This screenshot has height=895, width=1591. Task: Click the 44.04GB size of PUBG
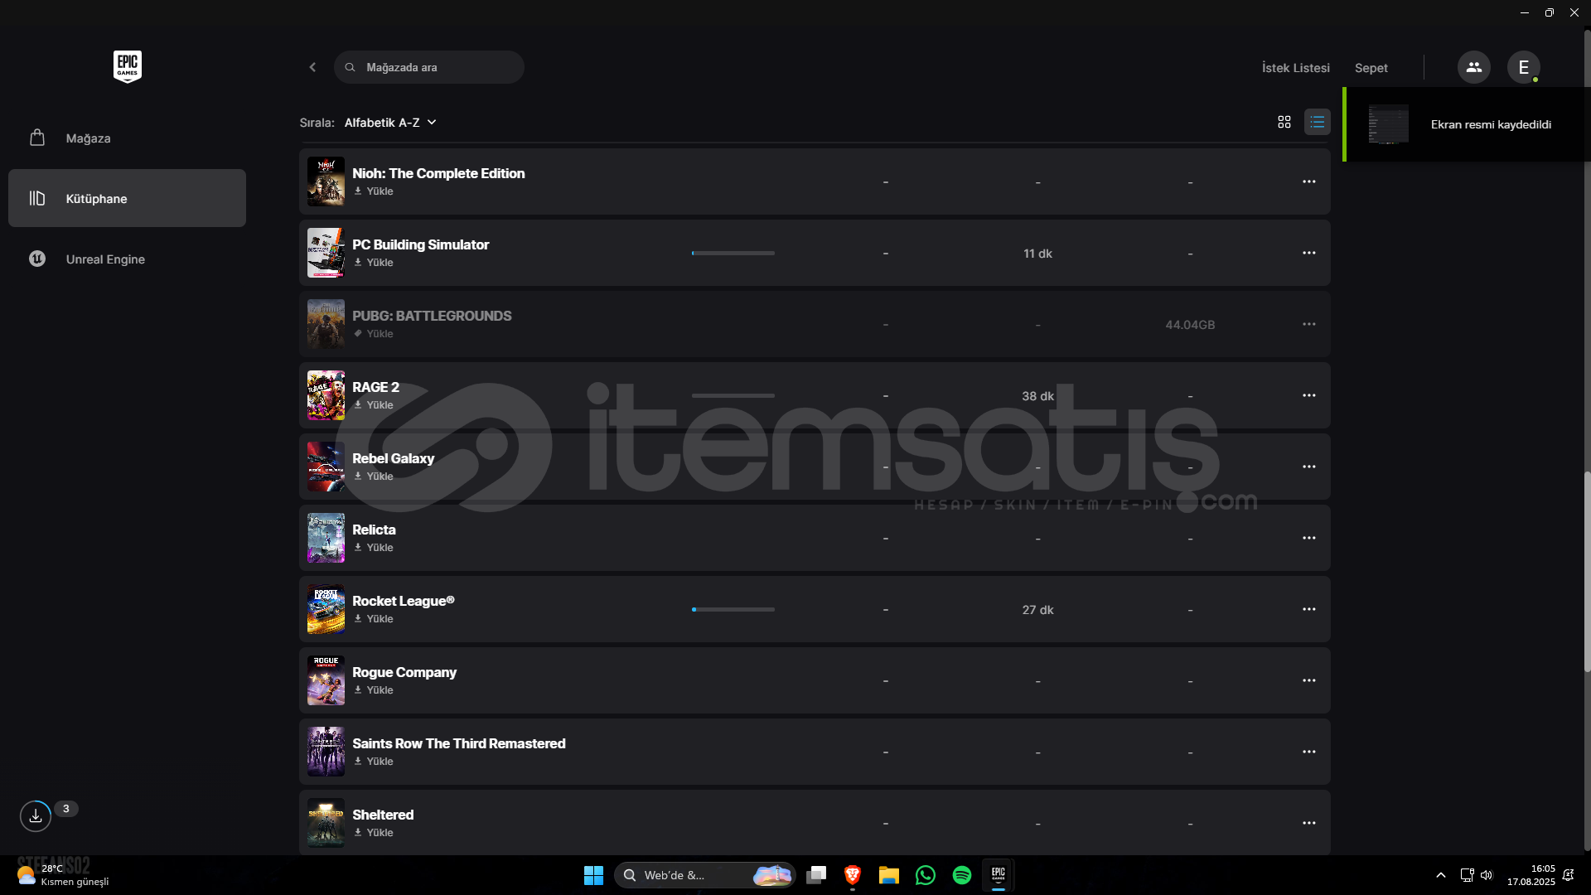coord(1190,325)
